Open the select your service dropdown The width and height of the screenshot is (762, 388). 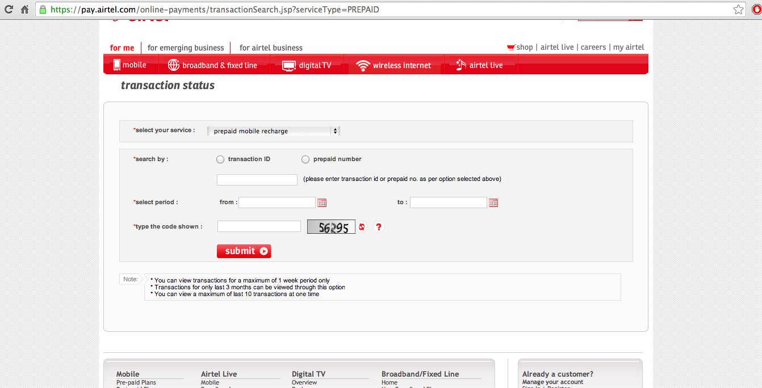coord(274,131)
